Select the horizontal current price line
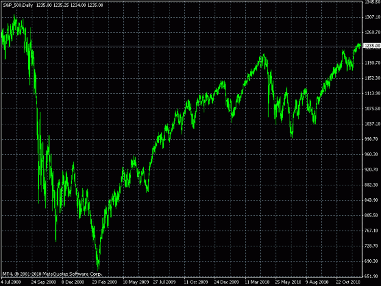 pyautogui.click(x=181, y=46)
